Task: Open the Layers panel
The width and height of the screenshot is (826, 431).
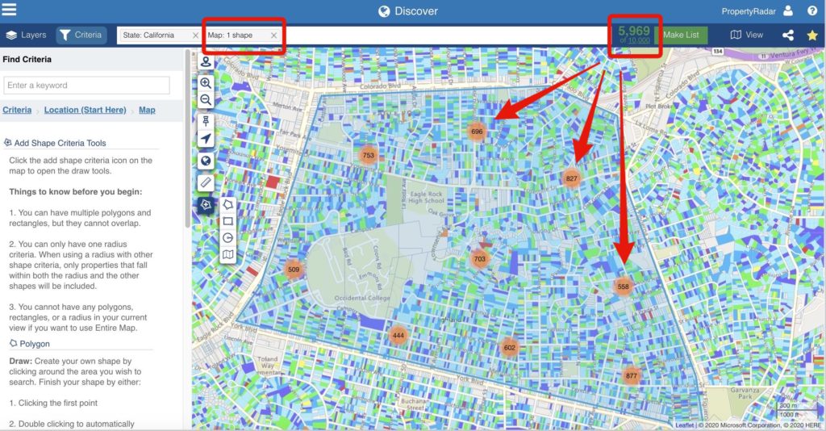Action: [27, 35]
